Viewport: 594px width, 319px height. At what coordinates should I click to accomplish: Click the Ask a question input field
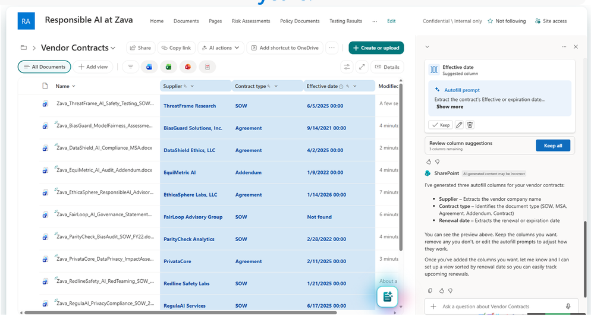(x=501, y=307)
